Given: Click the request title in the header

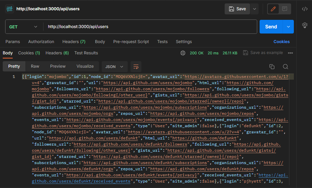Looking at the screenshot, I should pos(48,9).
